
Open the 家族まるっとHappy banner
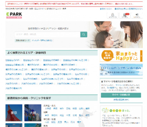(x=121, y=56)
